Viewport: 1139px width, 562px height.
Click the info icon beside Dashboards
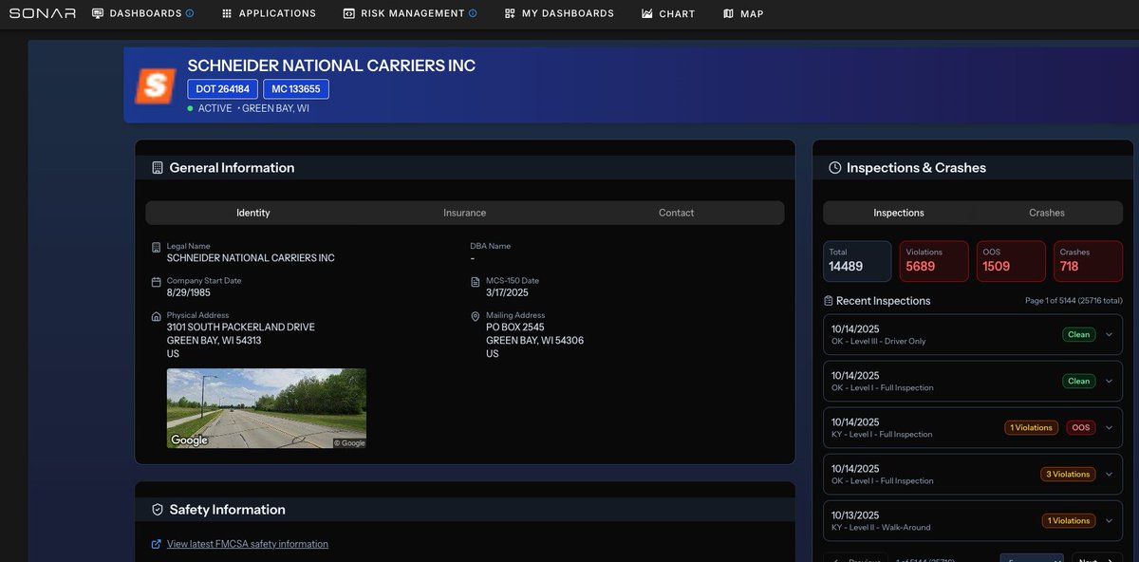190,13
